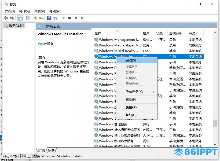Click gear icon of Windows Media Player row
Image resolution: width=220 pixels, height=161 pixels.
(96, 45)
